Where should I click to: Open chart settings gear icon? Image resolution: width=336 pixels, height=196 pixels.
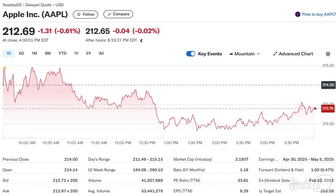328,54
